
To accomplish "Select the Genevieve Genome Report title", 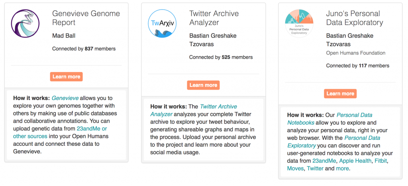I will tap(86, 18).
